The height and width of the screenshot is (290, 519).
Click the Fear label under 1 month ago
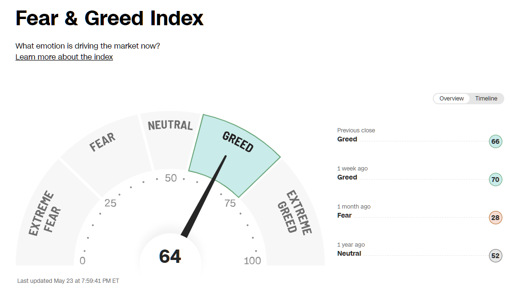[x=344, y=215]
